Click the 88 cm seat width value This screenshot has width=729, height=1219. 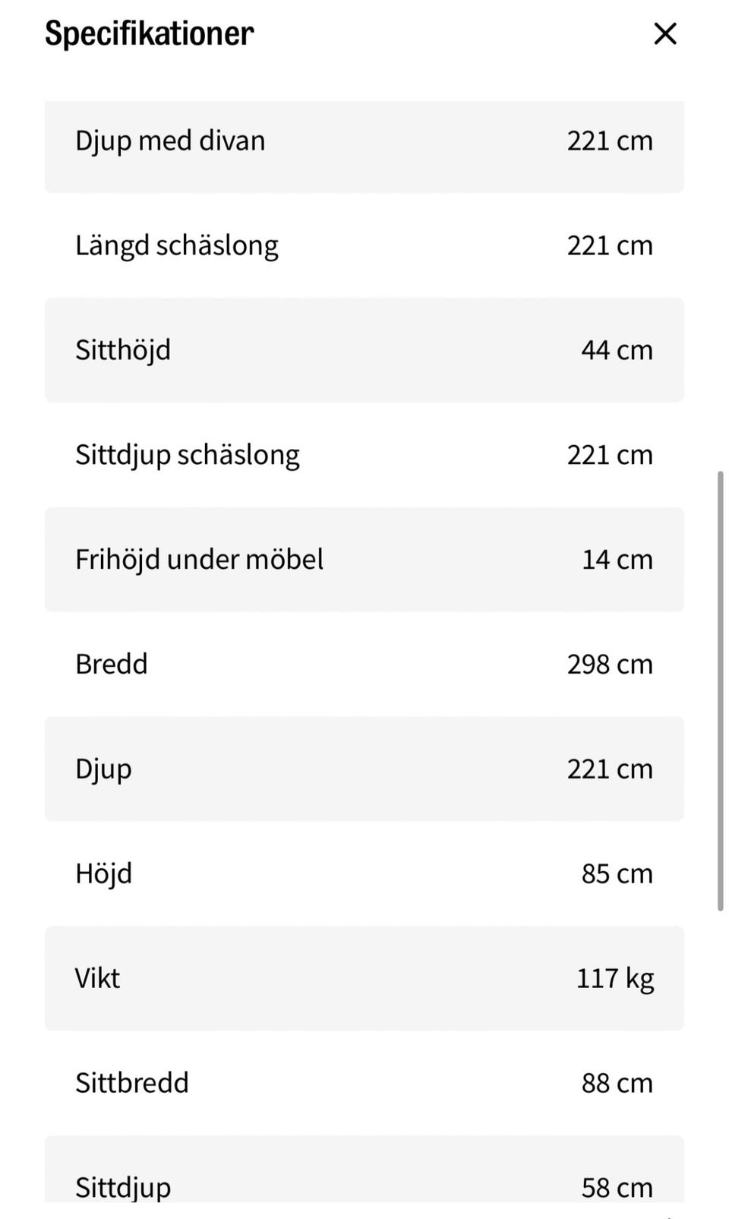(617, 1083)
